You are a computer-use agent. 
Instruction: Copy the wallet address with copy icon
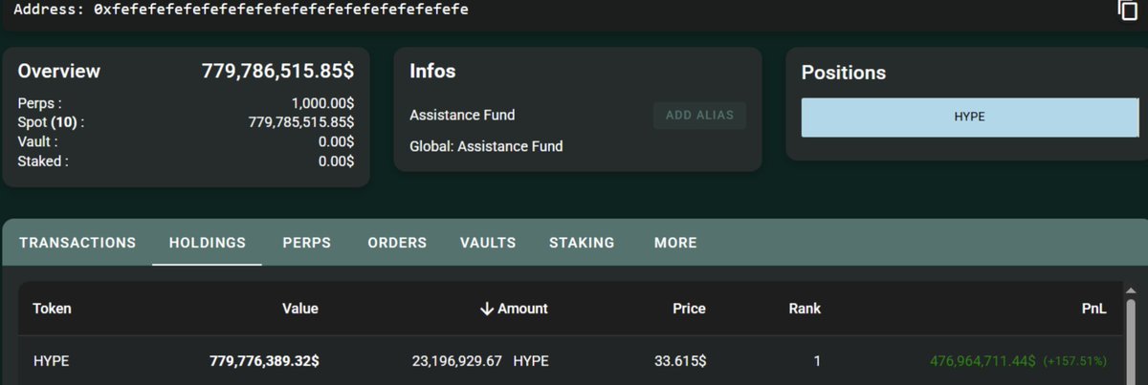[1127, 10]
